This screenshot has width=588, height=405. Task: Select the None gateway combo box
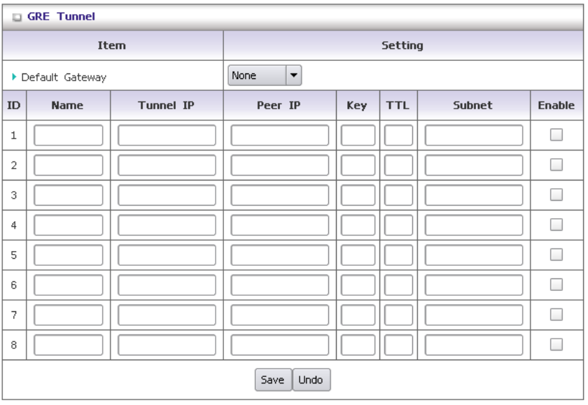pos(265,76)
